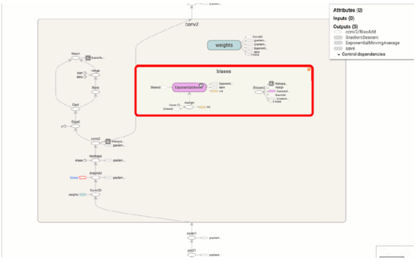The width and height of the screenshot is (414, 261).
Task: Select the Conv2D op node
Action: coord(95,194)
